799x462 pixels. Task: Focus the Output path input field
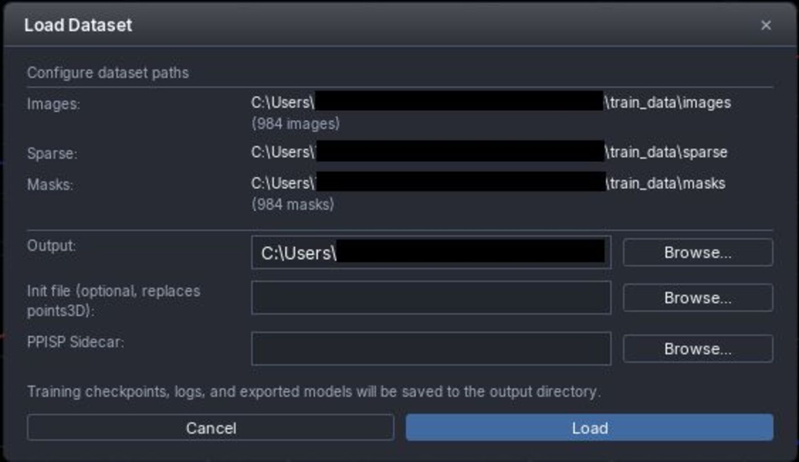430,253
